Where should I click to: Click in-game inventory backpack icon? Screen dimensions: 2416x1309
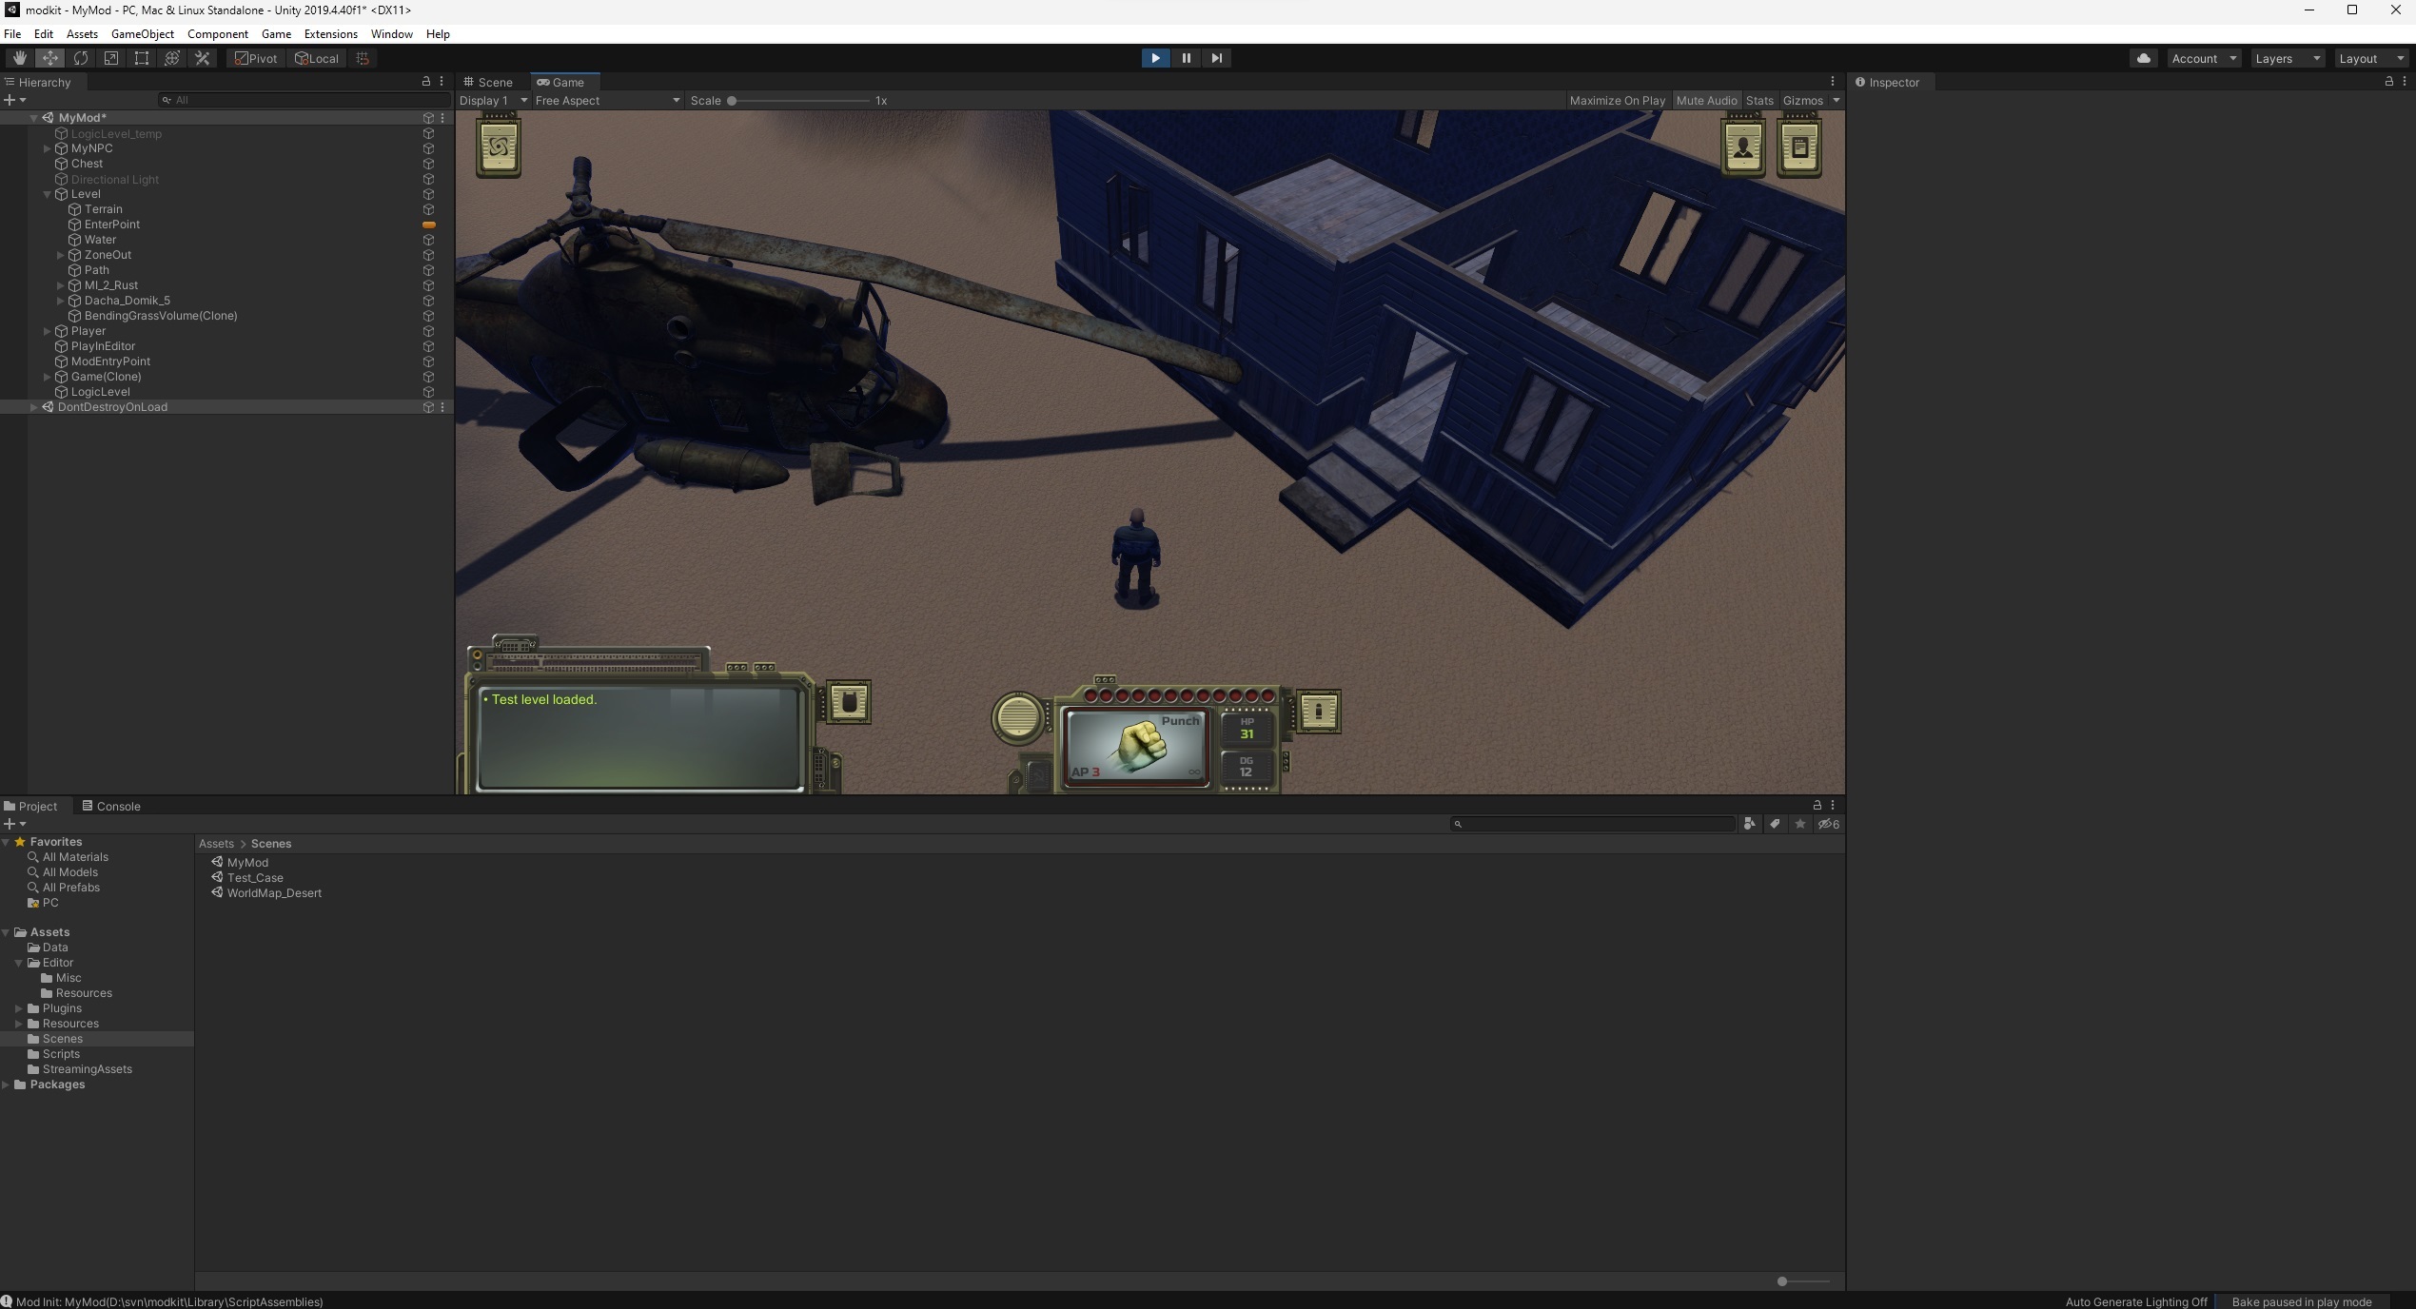[848, 702]
